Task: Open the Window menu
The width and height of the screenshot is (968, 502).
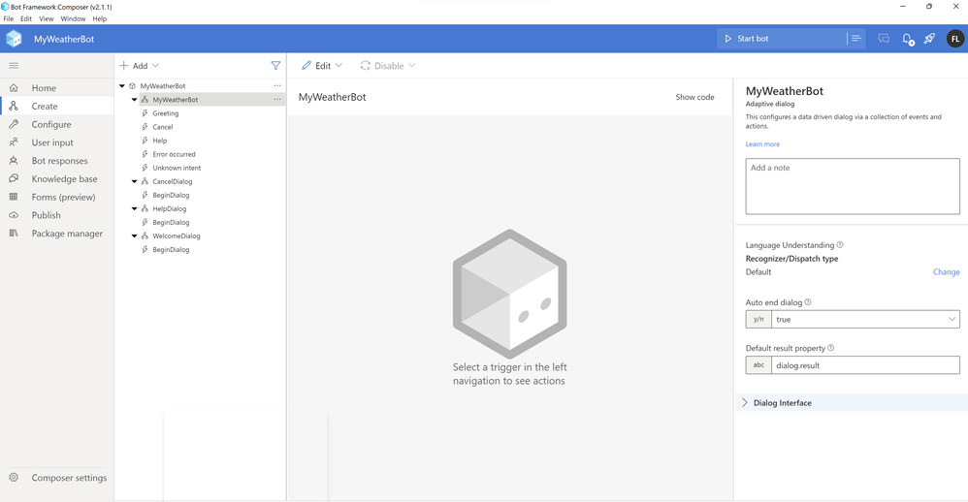Action: 73,18
